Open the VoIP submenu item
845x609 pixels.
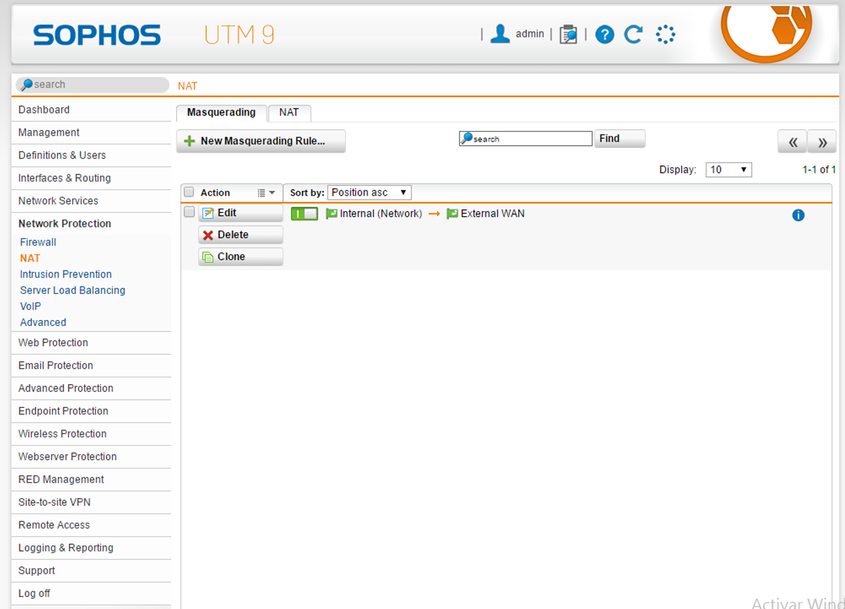30,307
